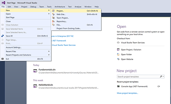Open recent solution HelloWorld.sln
This screenshot has height=104, width=171.
pyautogui.click(x=46, y=85)
